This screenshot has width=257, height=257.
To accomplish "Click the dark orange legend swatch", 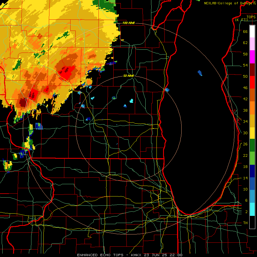I will pyautogui.click(x=252, y=95).
